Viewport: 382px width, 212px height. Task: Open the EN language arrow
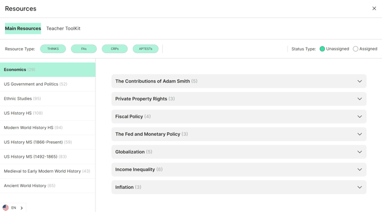pyautogui.click(x=22, y=208)
